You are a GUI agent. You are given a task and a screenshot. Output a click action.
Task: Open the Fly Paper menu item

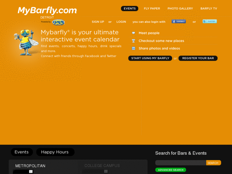coord(152,9)
